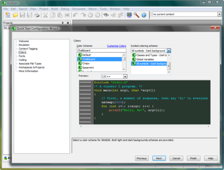Click the Cut scissors icon
The image size is (224, 170).
tap(45, 15)
